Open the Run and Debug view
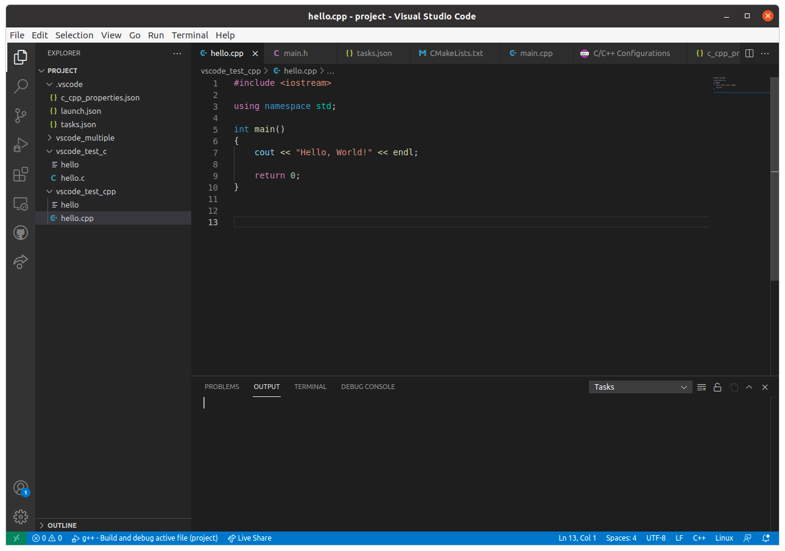This screenshot has height=551, width=785. pyautogui.click(x=21, y=145)
